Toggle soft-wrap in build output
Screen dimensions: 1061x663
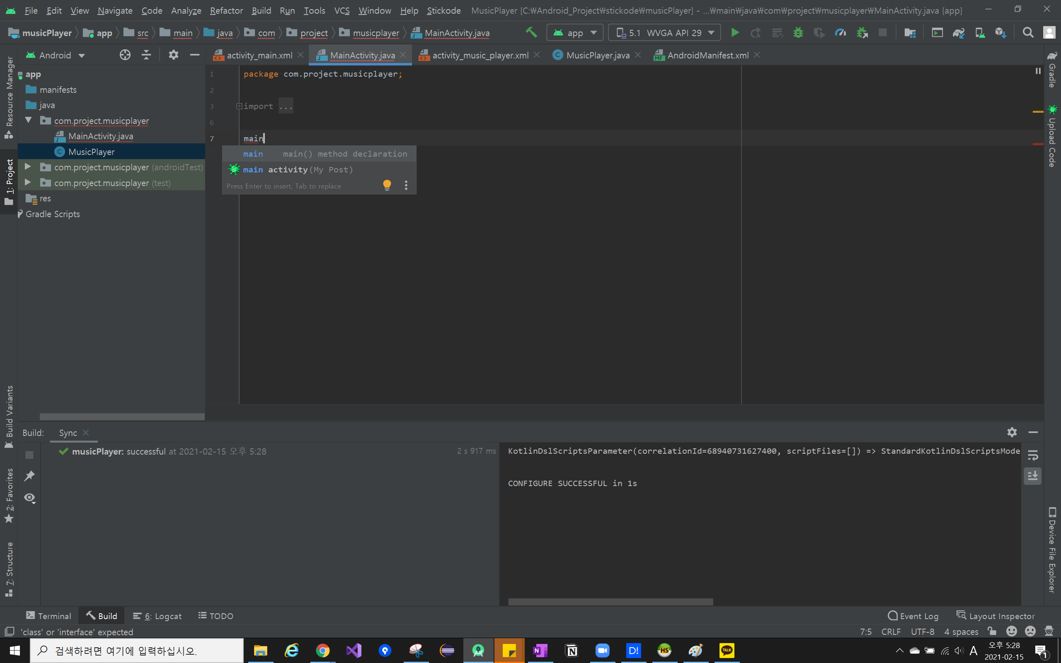point(1032,455)
